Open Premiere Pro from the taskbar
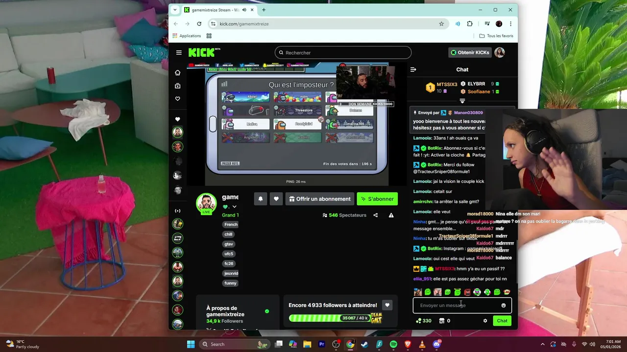This screenshot has height=352, width=627. pyautogui.click(x=322, y=344)
